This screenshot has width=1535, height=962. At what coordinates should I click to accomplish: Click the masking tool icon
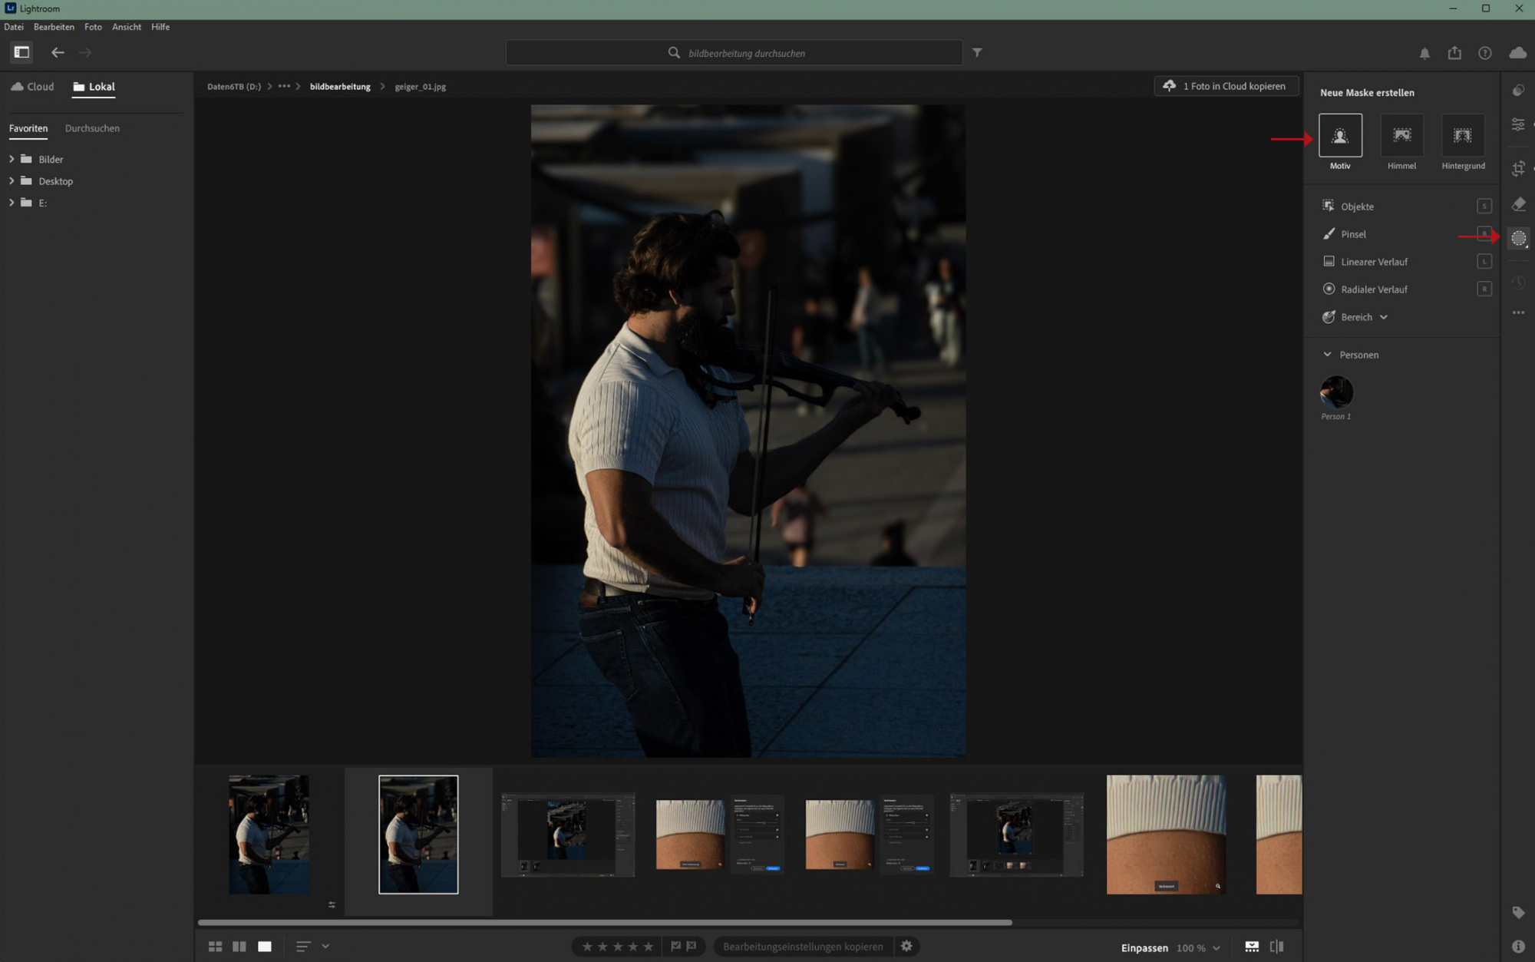point(1518,239)
